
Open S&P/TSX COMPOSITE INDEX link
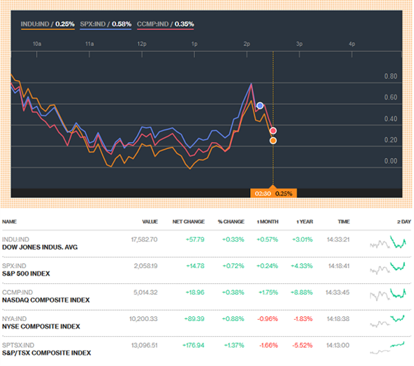pos(46,353)
